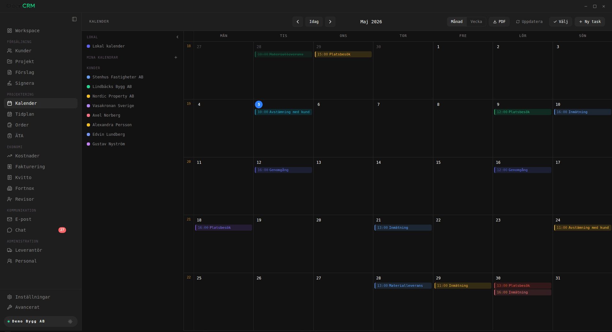Screen dimensions: 612x332
Task: Open the Projekt section icon
Action: (10, 61)
